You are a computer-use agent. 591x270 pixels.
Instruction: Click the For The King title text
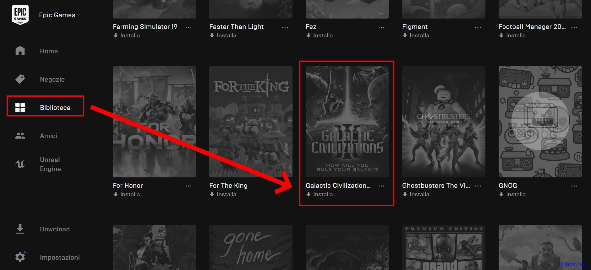228,186
